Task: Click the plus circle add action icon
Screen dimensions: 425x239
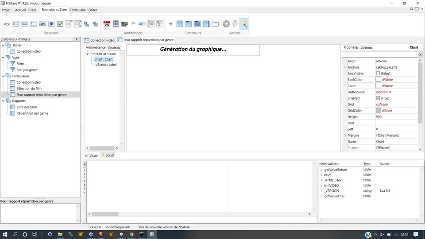Action: (226, 24)
